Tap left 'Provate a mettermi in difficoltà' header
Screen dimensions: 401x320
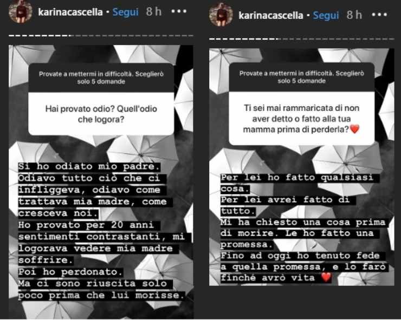(x=101, y=78)
